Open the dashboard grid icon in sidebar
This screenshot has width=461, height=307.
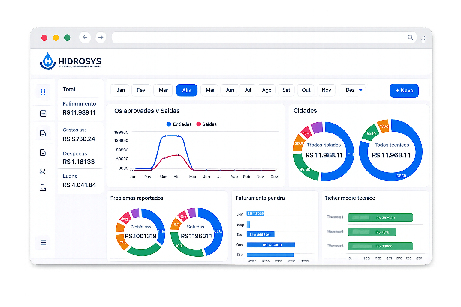point(43,92)
